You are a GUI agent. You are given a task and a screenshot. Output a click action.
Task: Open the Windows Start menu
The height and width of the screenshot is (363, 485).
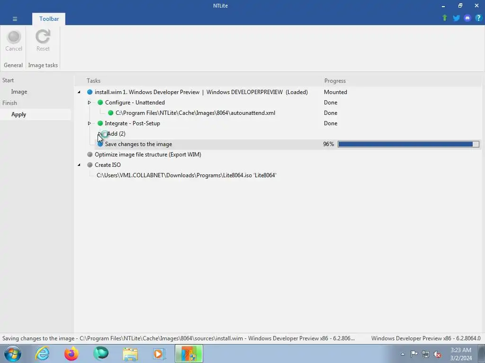click(13, 354)
